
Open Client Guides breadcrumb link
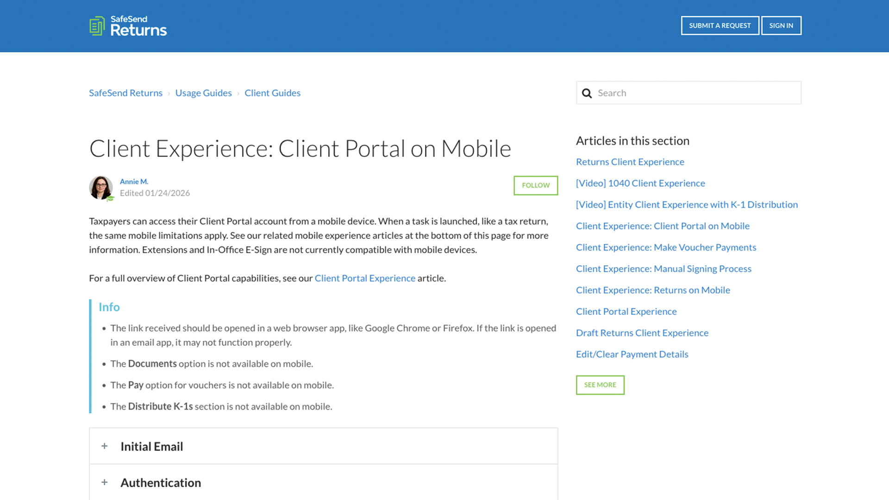(272, 93)
